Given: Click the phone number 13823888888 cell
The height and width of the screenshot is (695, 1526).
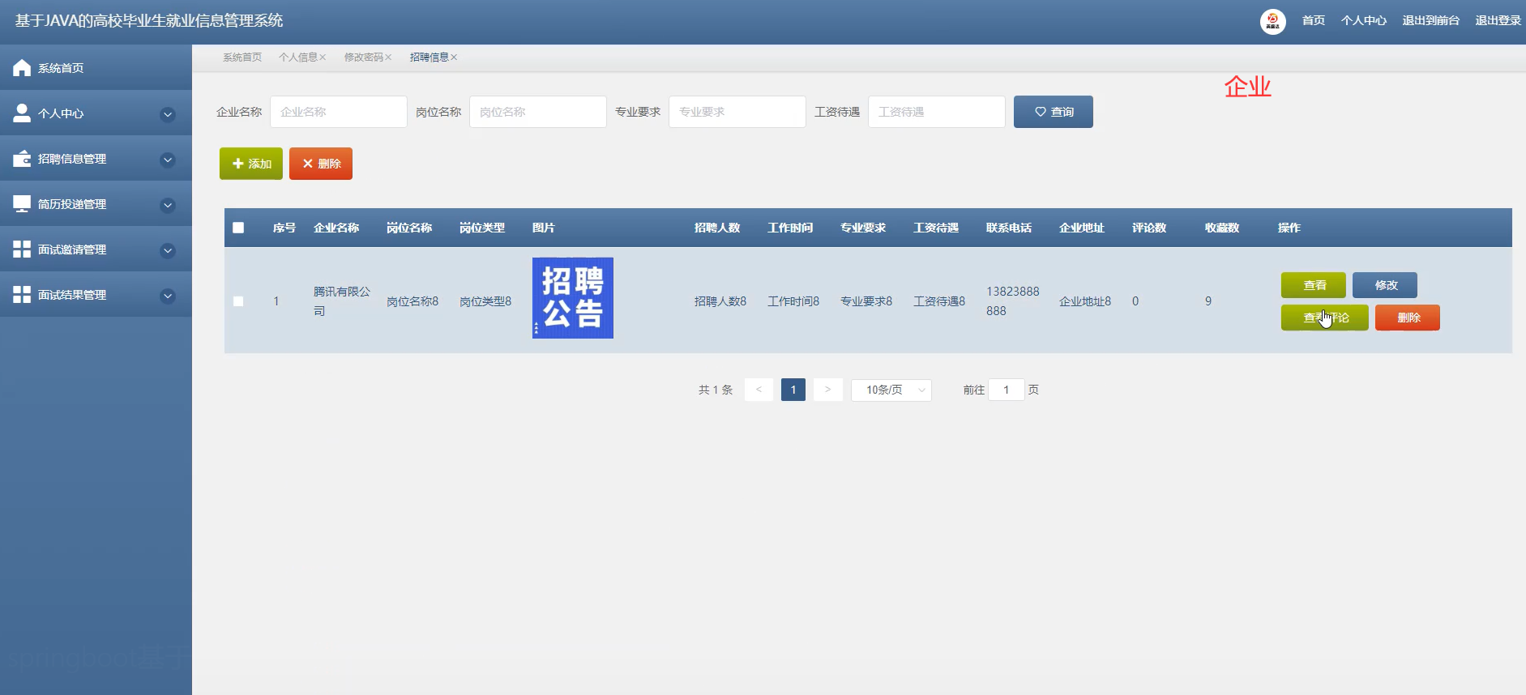Looking at the screenshot, I should pyautogui.click(x=1013, y=301).
